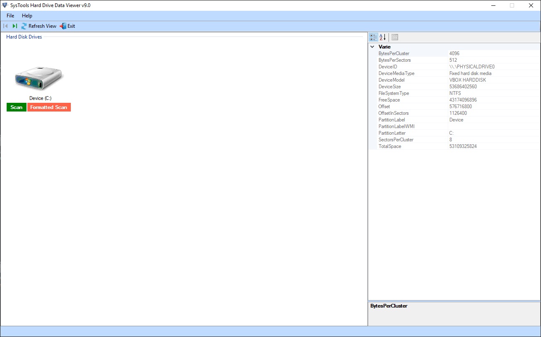Click the Property Pages icon

395,37
